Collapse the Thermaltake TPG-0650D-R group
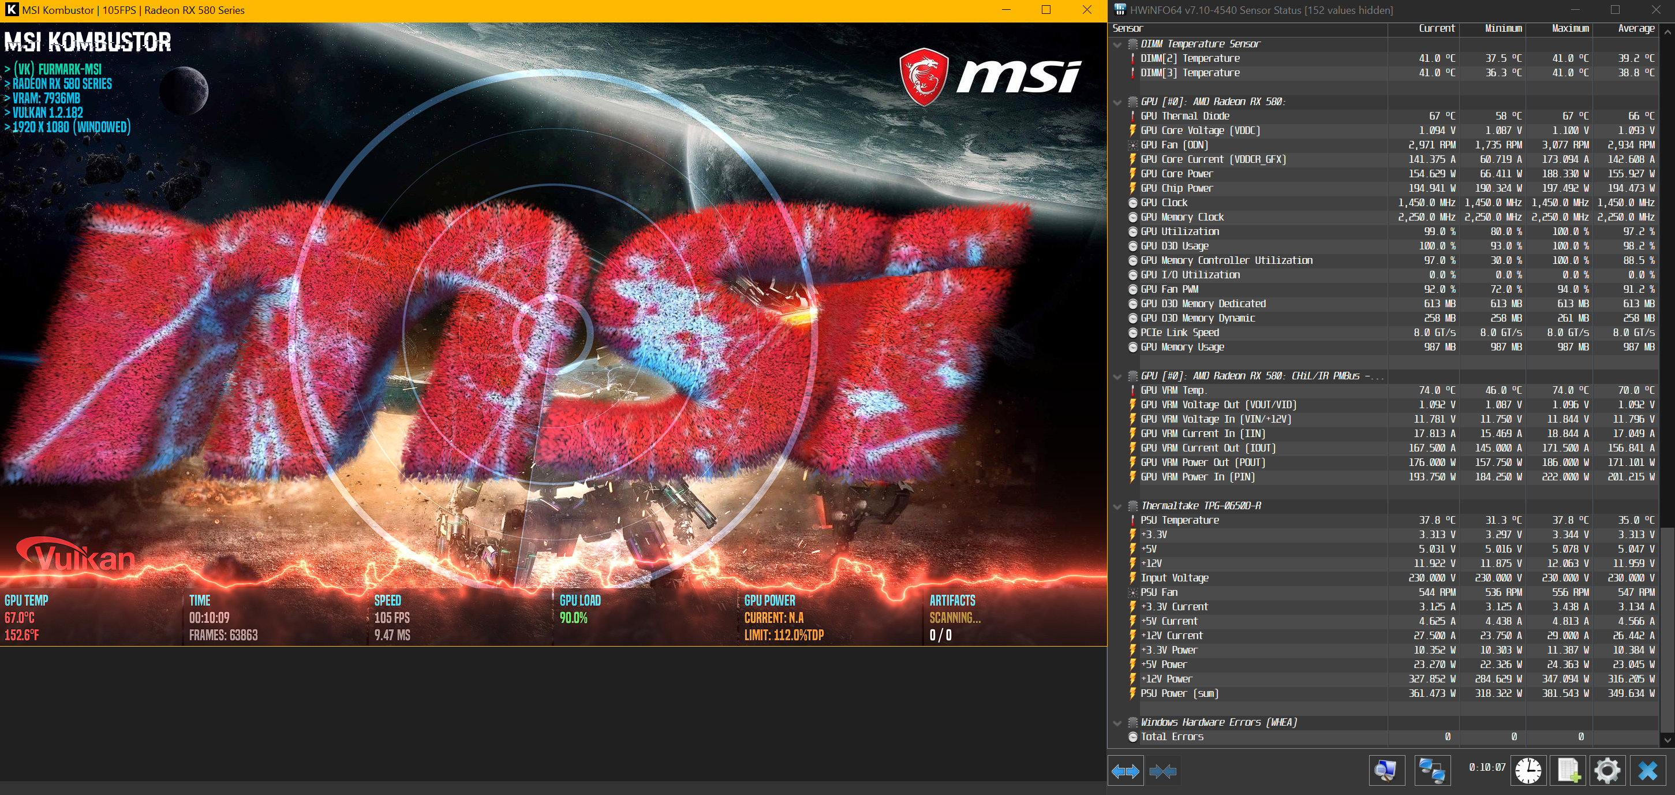 click(1118, 506)
